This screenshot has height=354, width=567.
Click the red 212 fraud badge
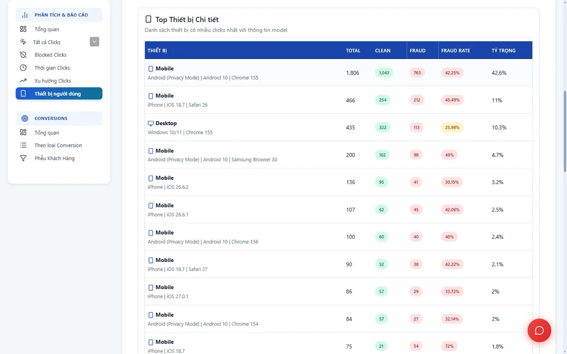pos(417,100)
